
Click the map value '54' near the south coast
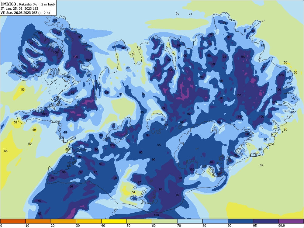click(x=133, y=192)
